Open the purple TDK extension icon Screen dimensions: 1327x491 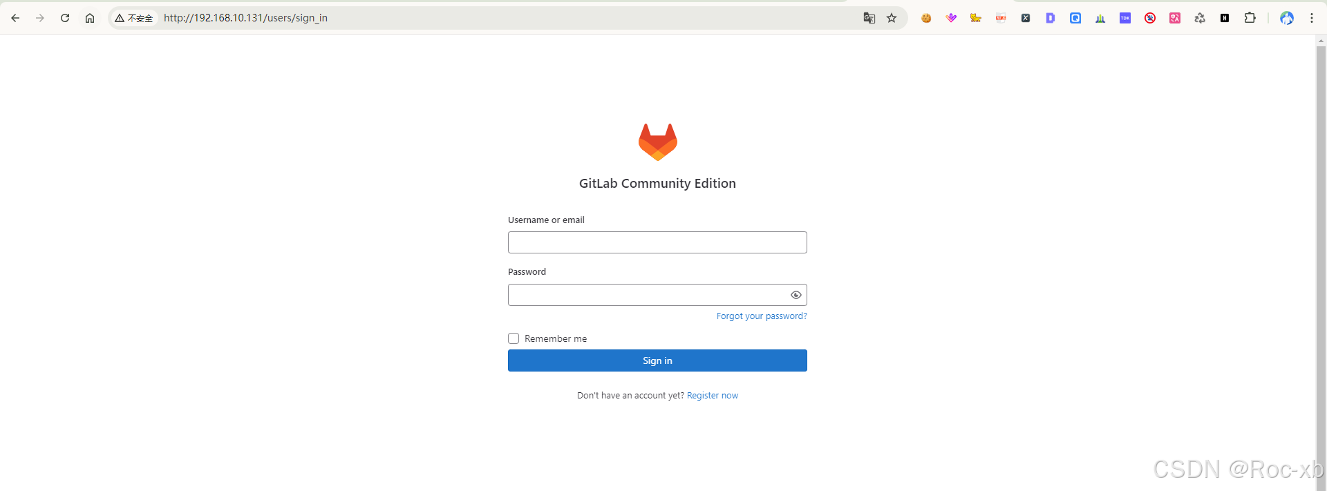click(1125, 18)
